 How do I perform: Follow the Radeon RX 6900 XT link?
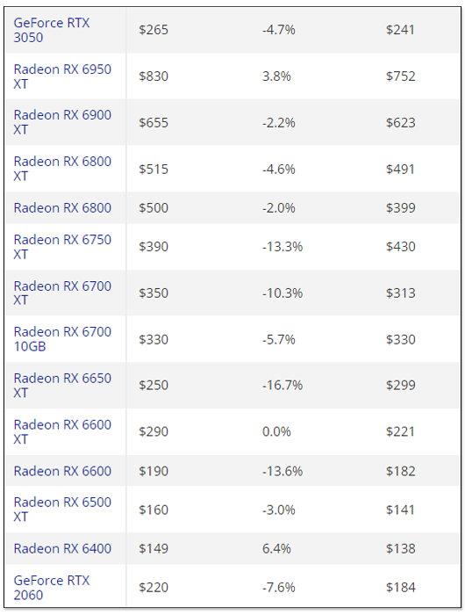(x=62, y=122)
